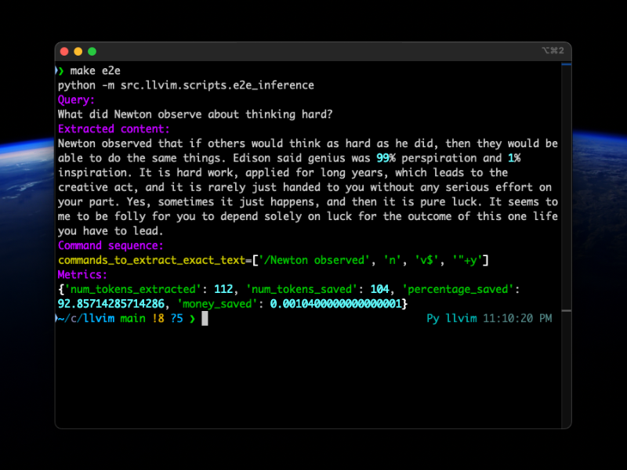Click the 11:10:20 PM timestamp in prompt
Screen dimensions: 627x470
(517, 319)
